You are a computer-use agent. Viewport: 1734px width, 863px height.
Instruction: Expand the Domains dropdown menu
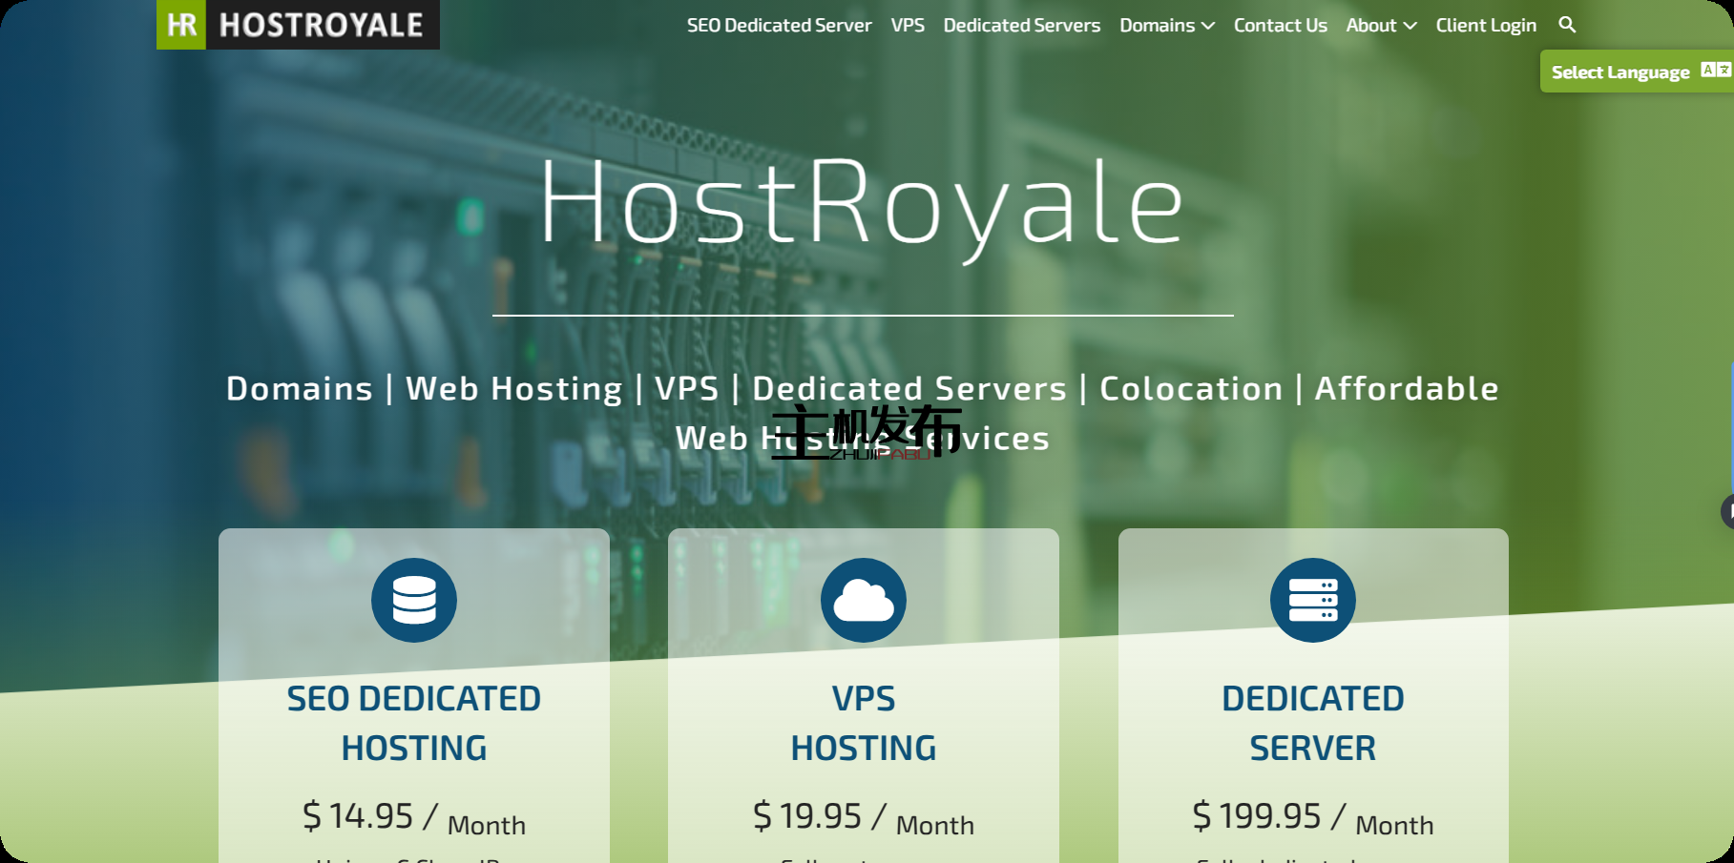(x=1167, y=26)
